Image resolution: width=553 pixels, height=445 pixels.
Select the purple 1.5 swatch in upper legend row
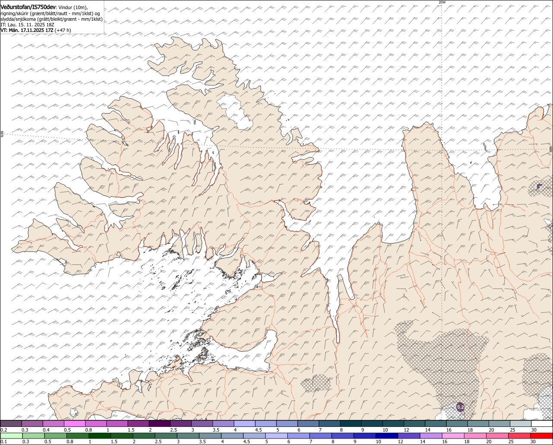[x=138, y=423]
